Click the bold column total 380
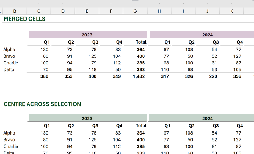254x154 pixels. 44,76
